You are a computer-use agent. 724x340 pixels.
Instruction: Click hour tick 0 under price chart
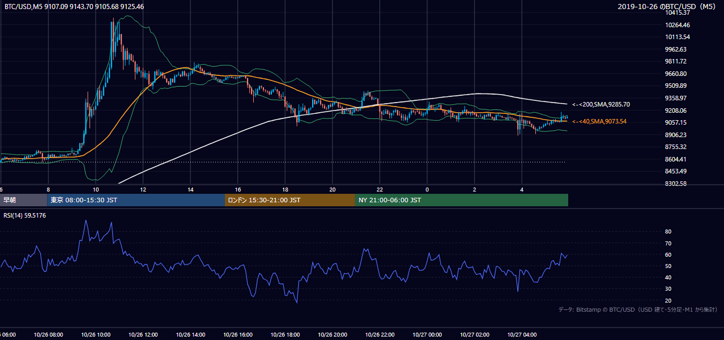pos(427,190)
